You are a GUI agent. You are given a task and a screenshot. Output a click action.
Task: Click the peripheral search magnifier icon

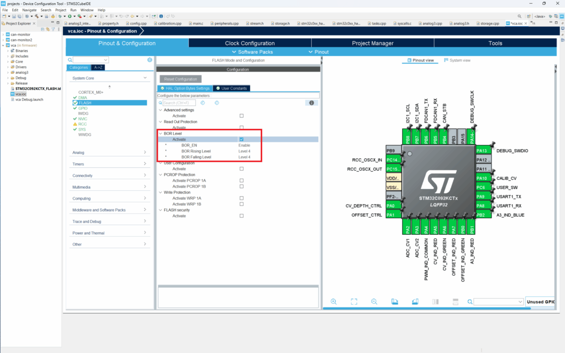point(70,60)
